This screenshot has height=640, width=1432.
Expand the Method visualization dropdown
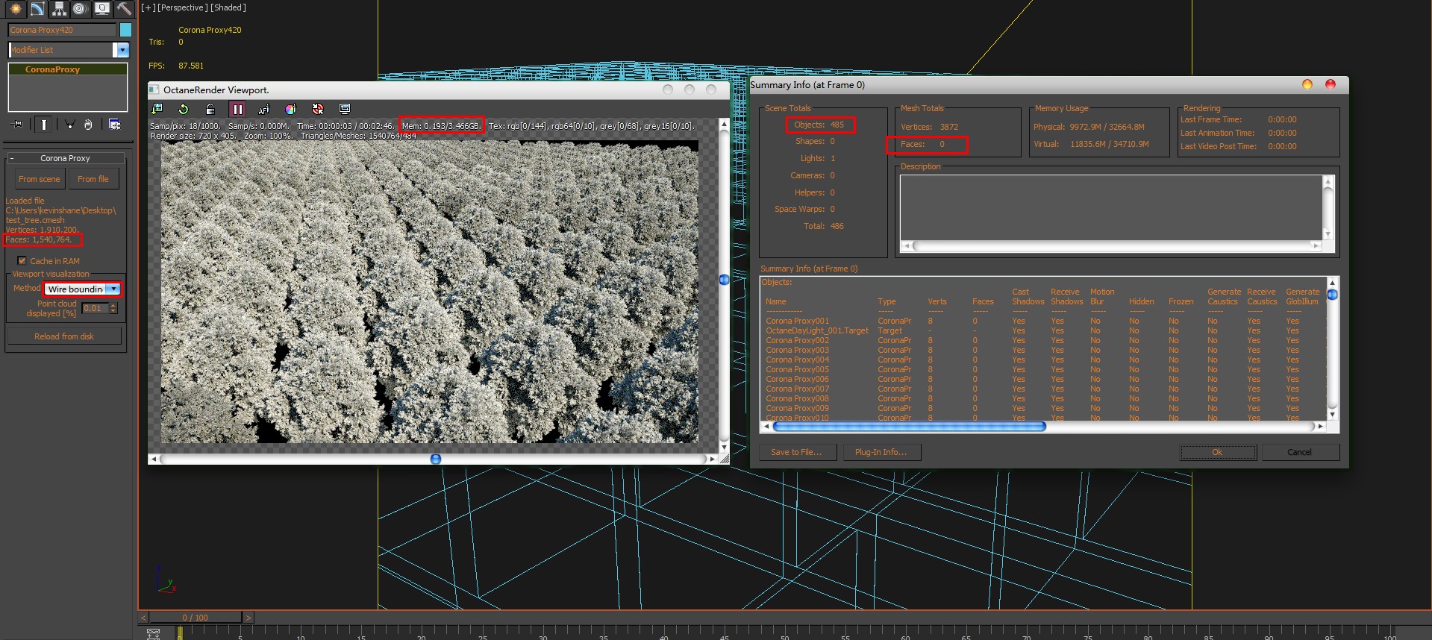(x=113, y=289)
